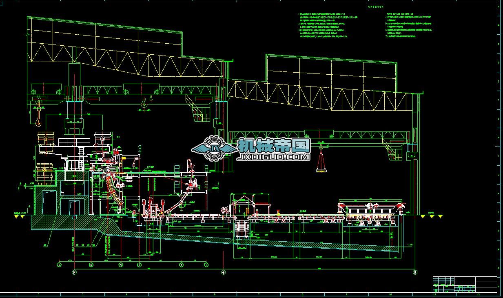
Task: Select bottom border zone number 4
Action: click(x=127, y=294)
